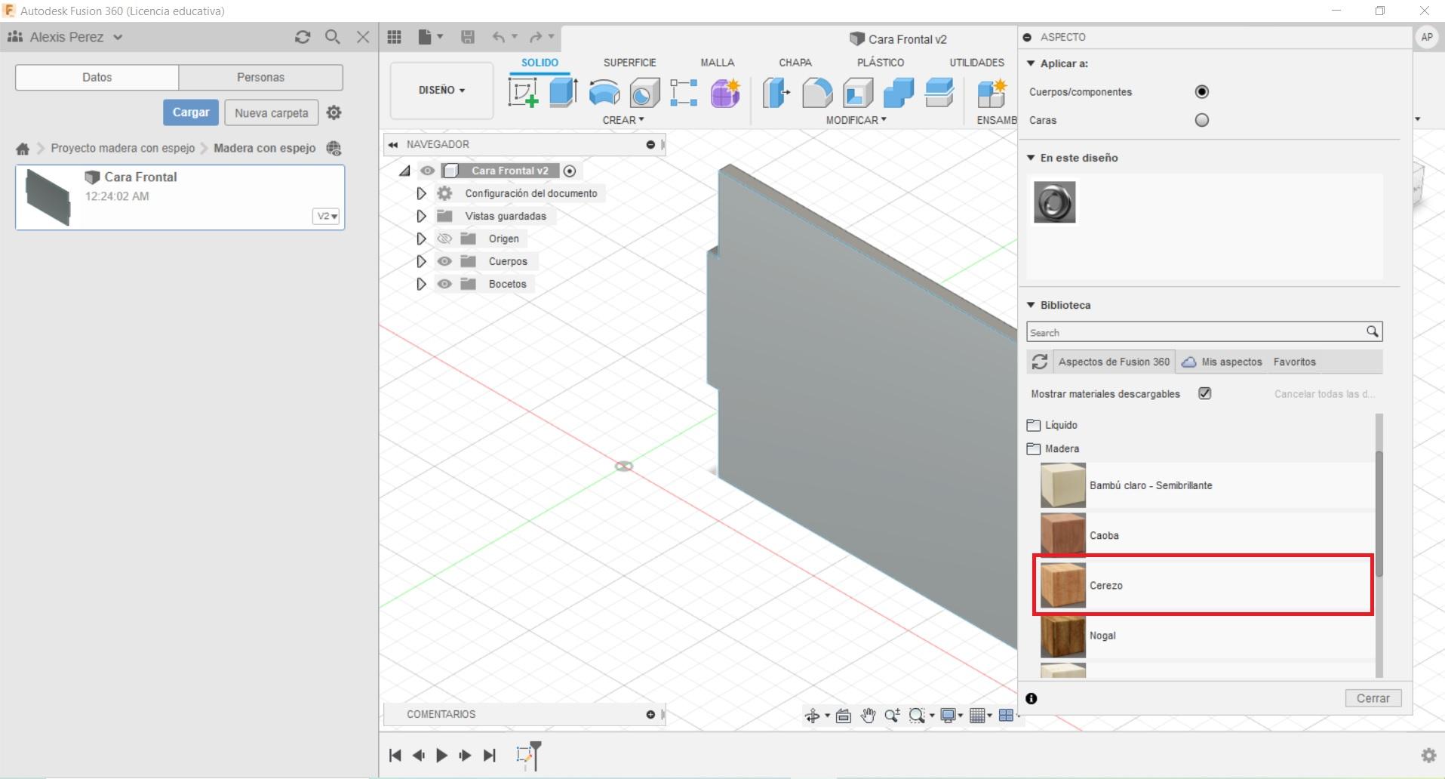Click the Orbit navigation tool
Screen dimensions: 1445x779
coord(813,716)
